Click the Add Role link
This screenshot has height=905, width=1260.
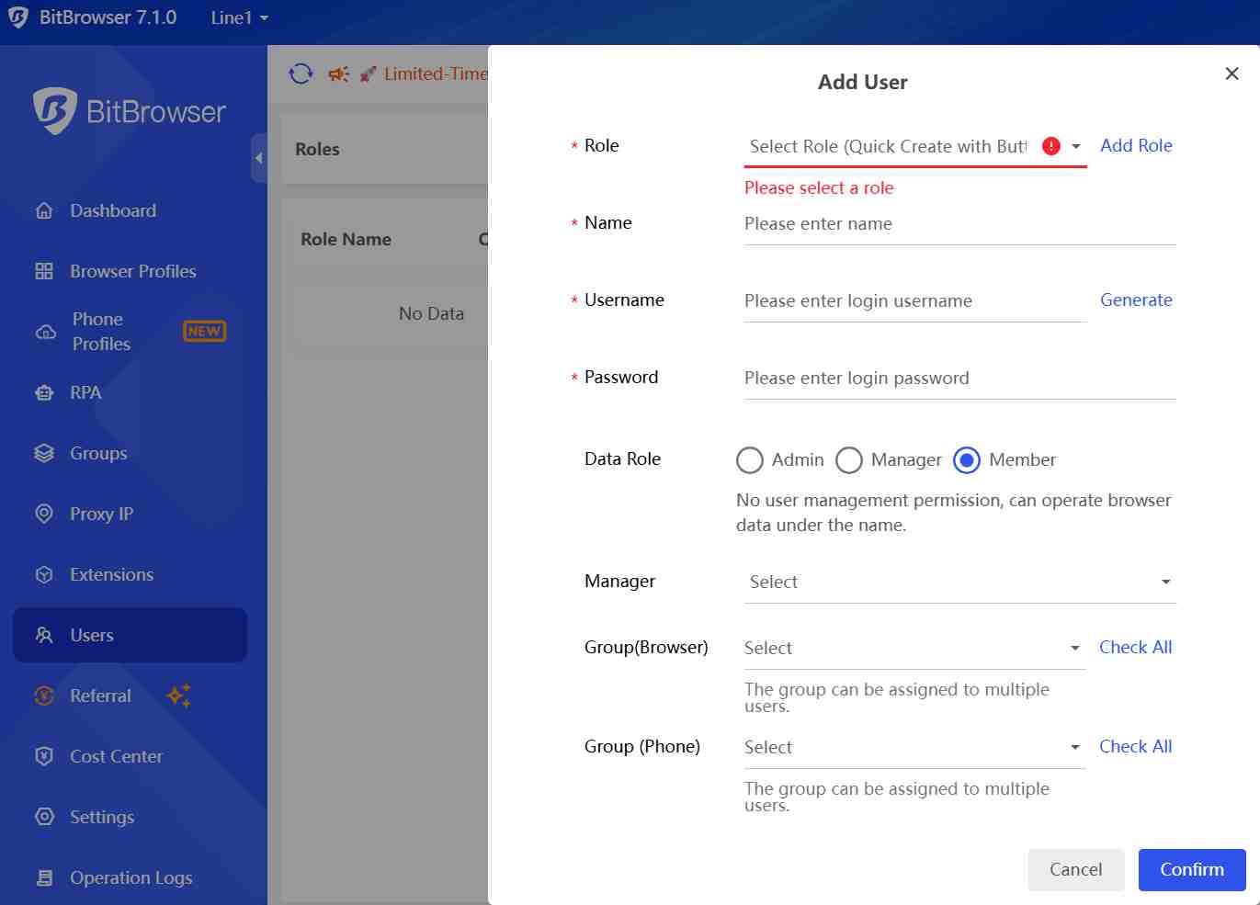(1137, 145)
